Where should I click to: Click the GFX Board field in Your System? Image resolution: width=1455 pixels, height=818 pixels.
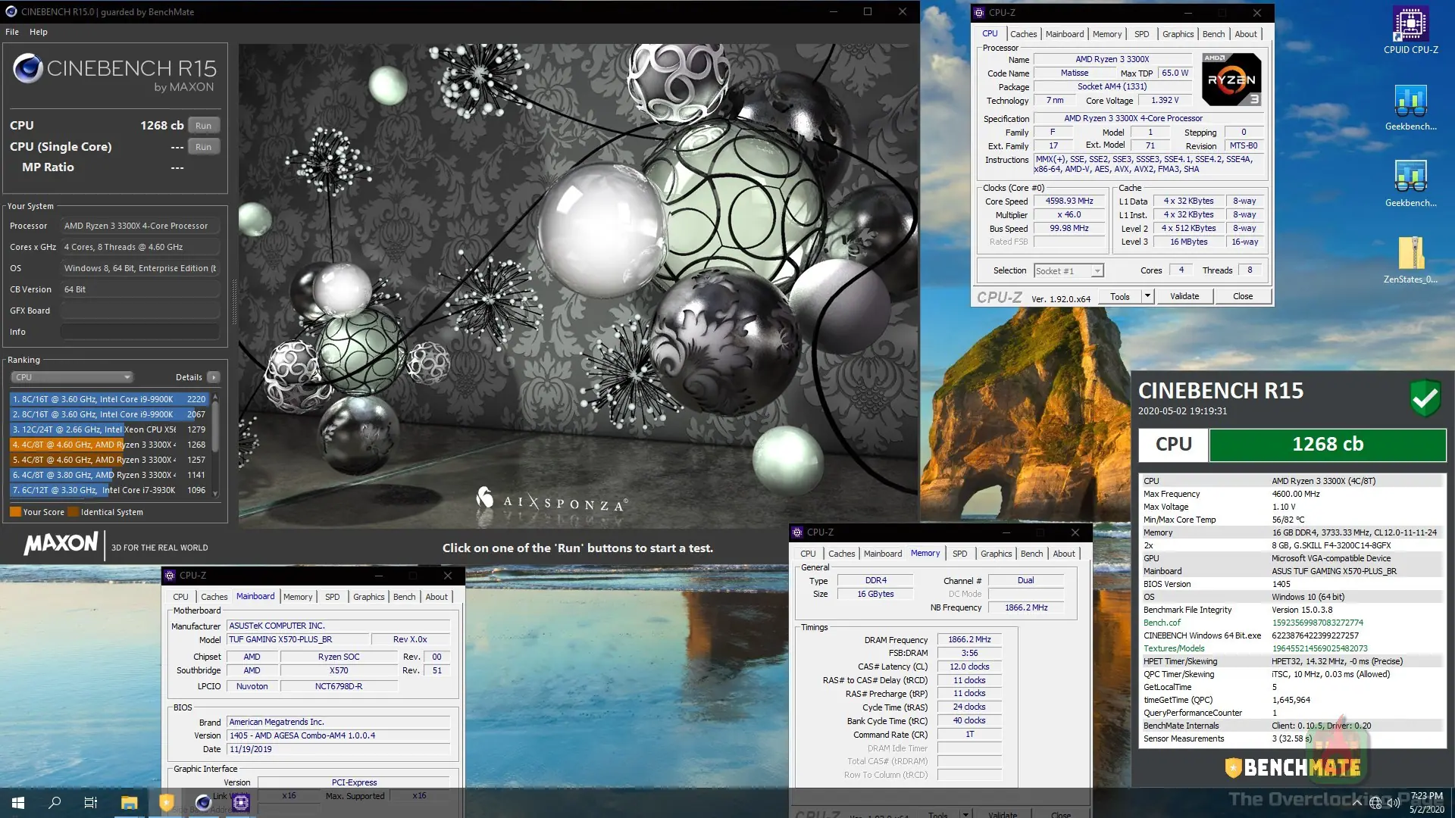140,311
